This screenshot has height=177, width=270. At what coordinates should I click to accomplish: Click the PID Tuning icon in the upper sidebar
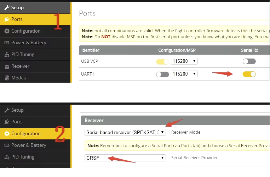pos(7,54)
